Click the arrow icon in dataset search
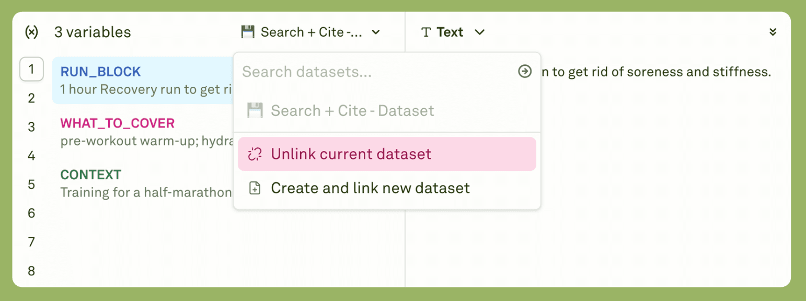The image size is (806, 301). coord(525,72)
